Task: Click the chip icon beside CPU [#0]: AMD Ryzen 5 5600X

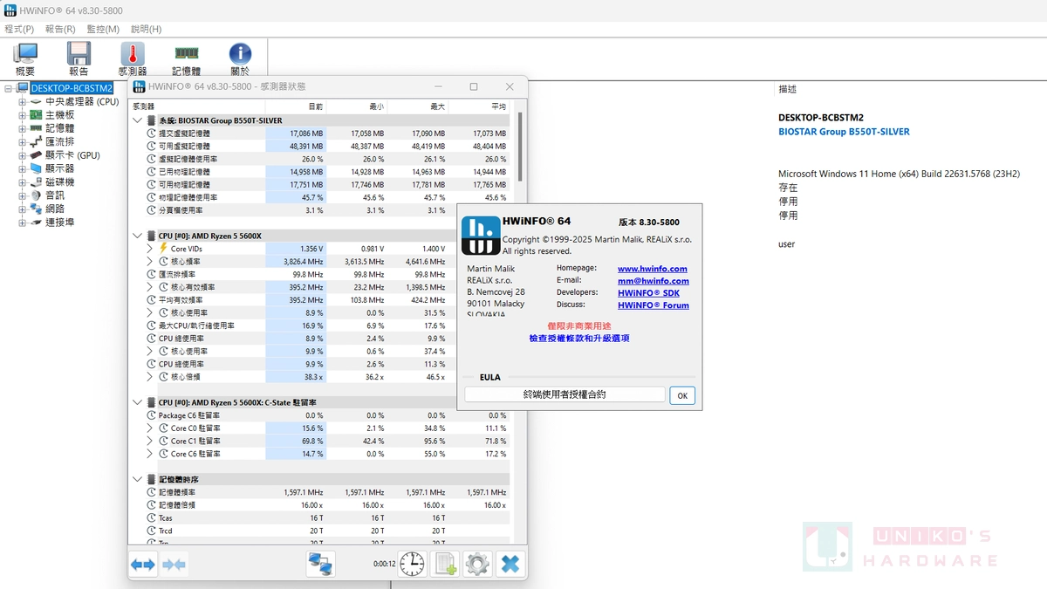Action: 151,236
